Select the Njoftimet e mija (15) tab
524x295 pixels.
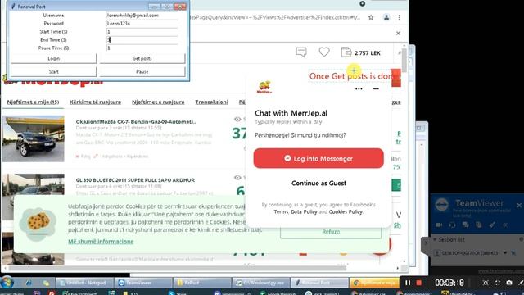pyautogui.click(x=33, y=102)
